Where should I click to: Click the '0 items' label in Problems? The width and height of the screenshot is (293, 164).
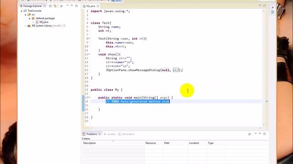[x=86, y=138]
